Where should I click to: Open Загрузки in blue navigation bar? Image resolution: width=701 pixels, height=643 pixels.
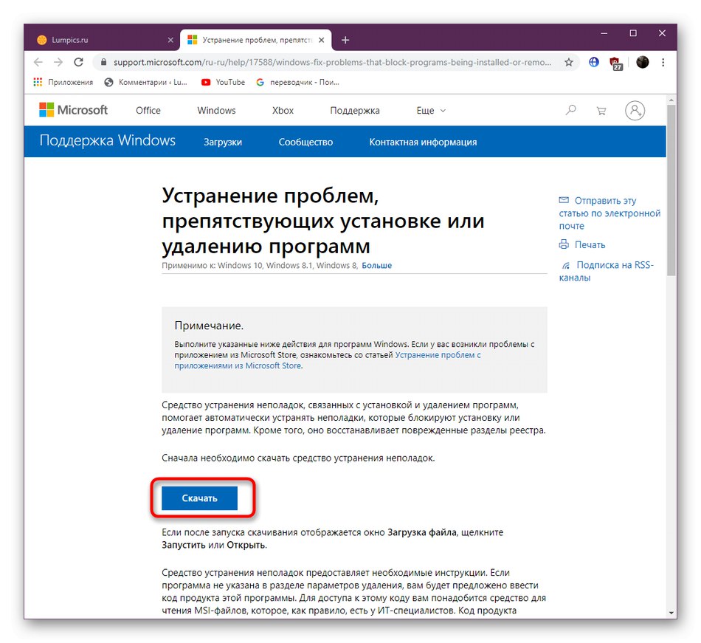click(223, 142)
